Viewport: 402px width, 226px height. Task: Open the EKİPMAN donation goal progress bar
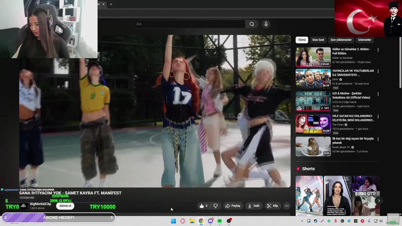point(60,201)
